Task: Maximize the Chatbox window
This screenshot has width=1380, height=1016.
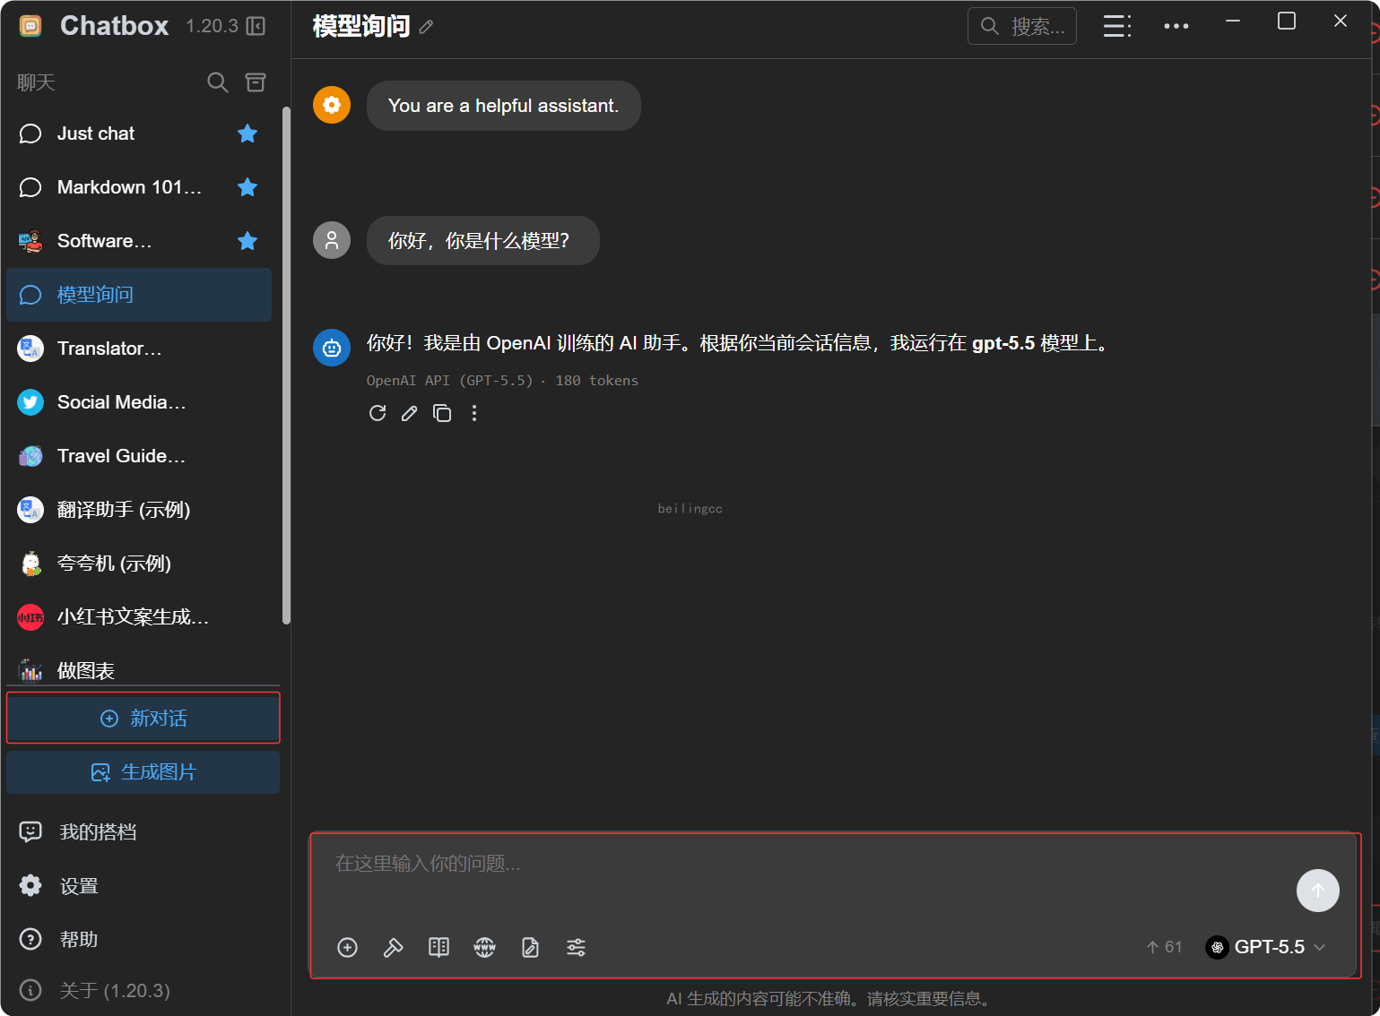Action: coord(1287,21)
